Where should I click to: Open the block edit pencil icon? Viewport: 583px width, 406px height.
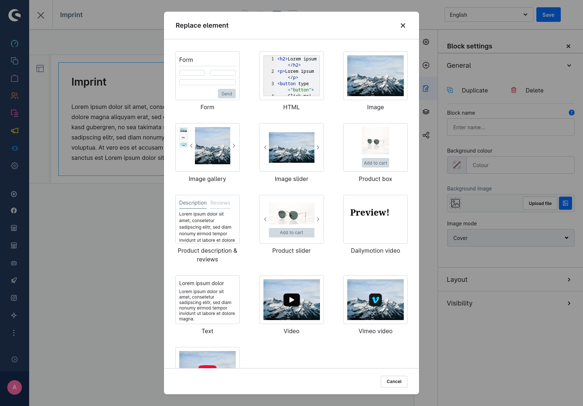pos(426,88)
